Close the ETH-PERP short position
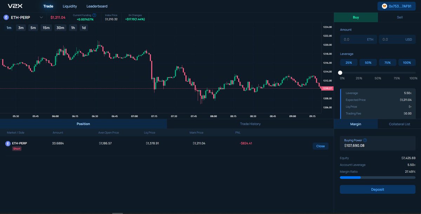This screenshot has height=214, width=421. pyautogui.click(x=320, y=146)
